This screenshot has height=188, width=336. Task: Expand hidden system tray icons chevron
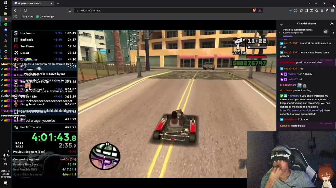pos(8,151)
